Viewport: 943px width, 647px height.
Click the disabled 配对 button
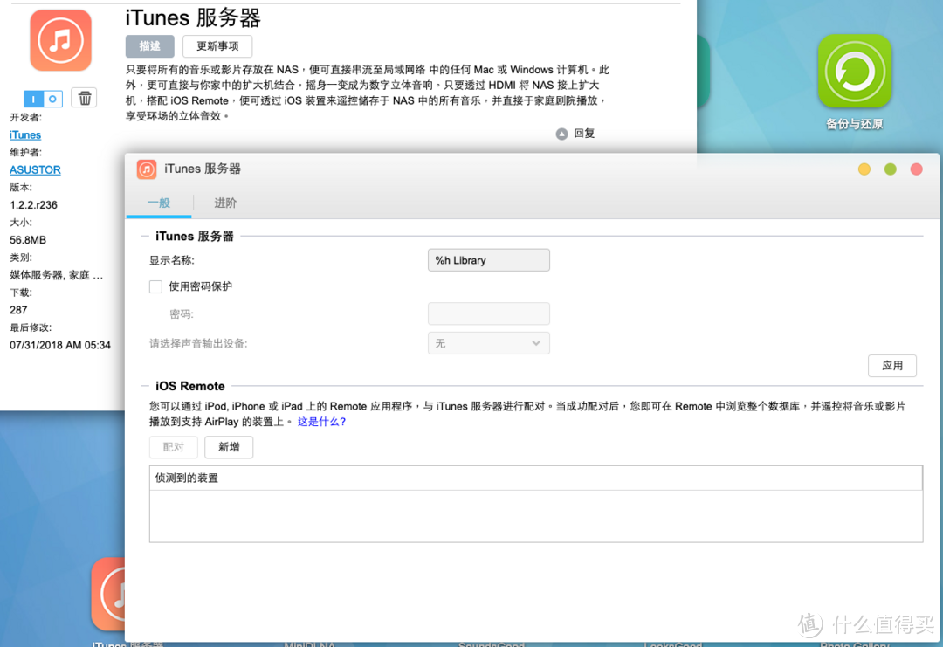coord(173,447)
